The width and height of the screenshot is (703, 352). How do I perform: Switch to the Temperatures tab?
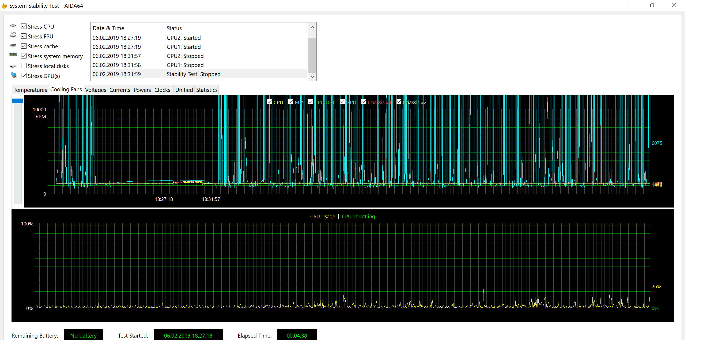click(30, 90)
